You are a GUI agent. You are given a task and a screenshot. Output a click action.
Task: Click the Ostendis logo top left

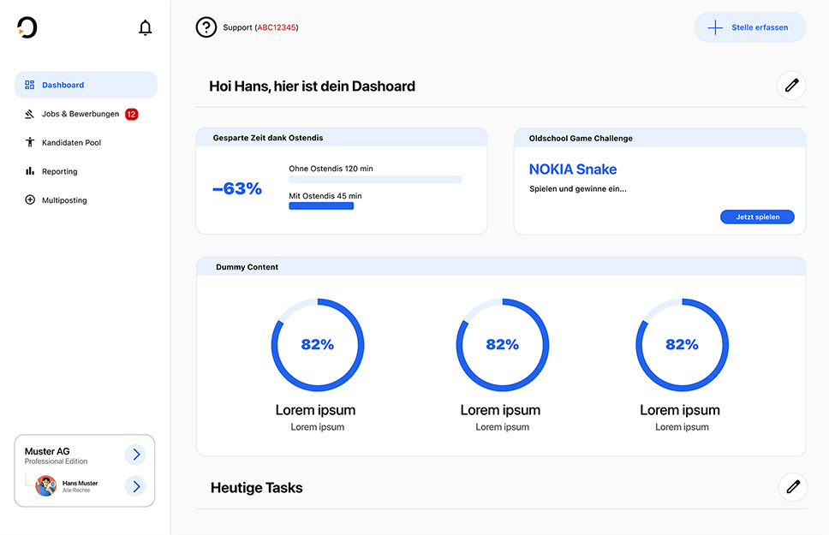[27, 27]
